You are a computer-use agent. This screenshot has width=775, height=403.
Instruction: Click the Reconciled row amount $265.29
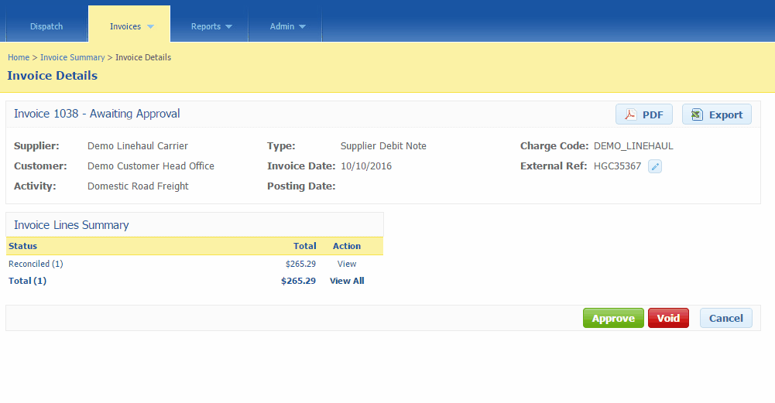point(300,264)
